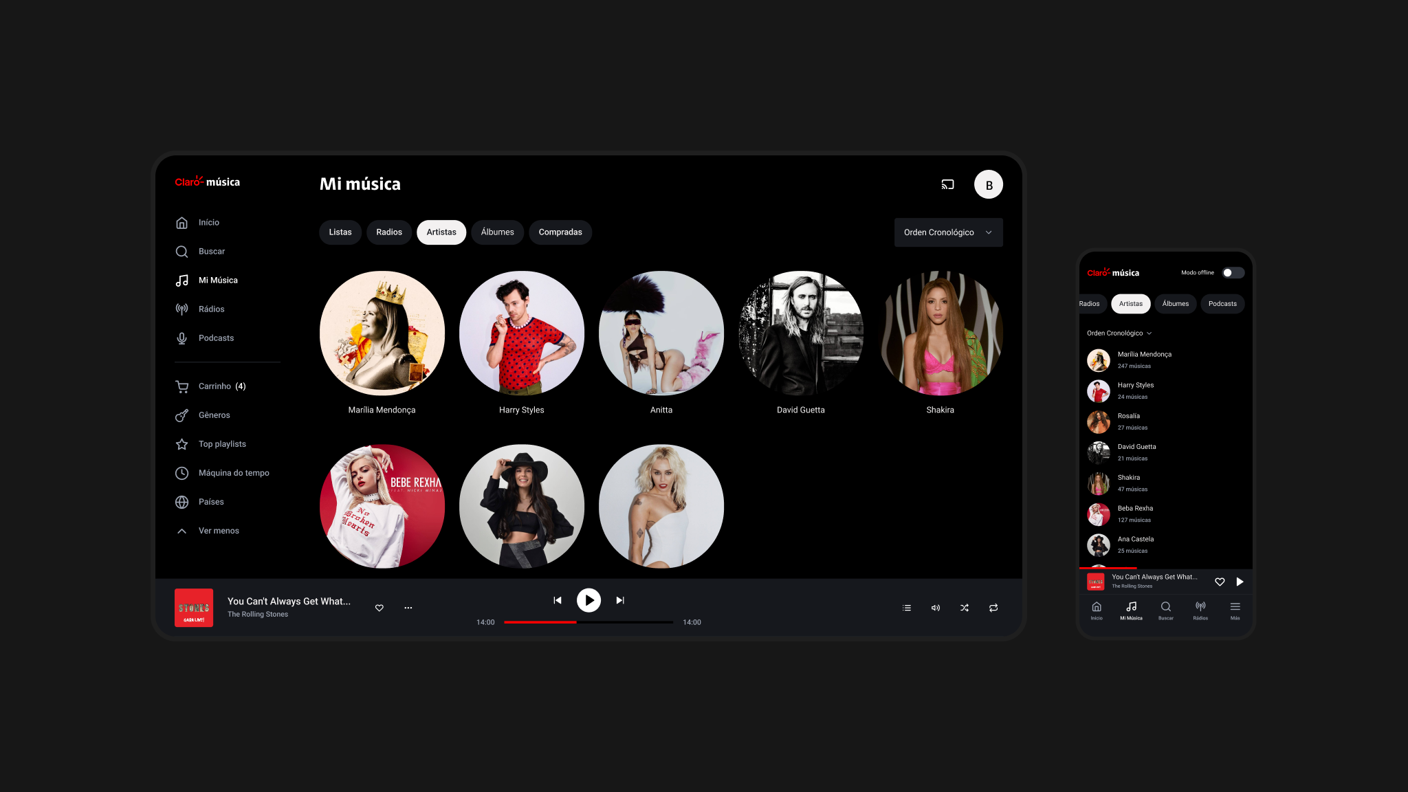
Task: Select Radios tab on phone
Action: [1092, 304]
